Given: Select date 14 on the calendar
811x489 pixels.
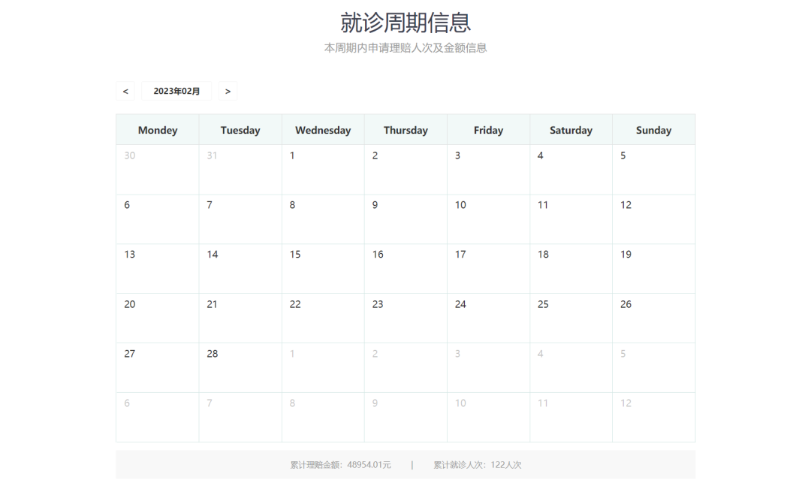Looking at the screenshot, I should point(240,269).
